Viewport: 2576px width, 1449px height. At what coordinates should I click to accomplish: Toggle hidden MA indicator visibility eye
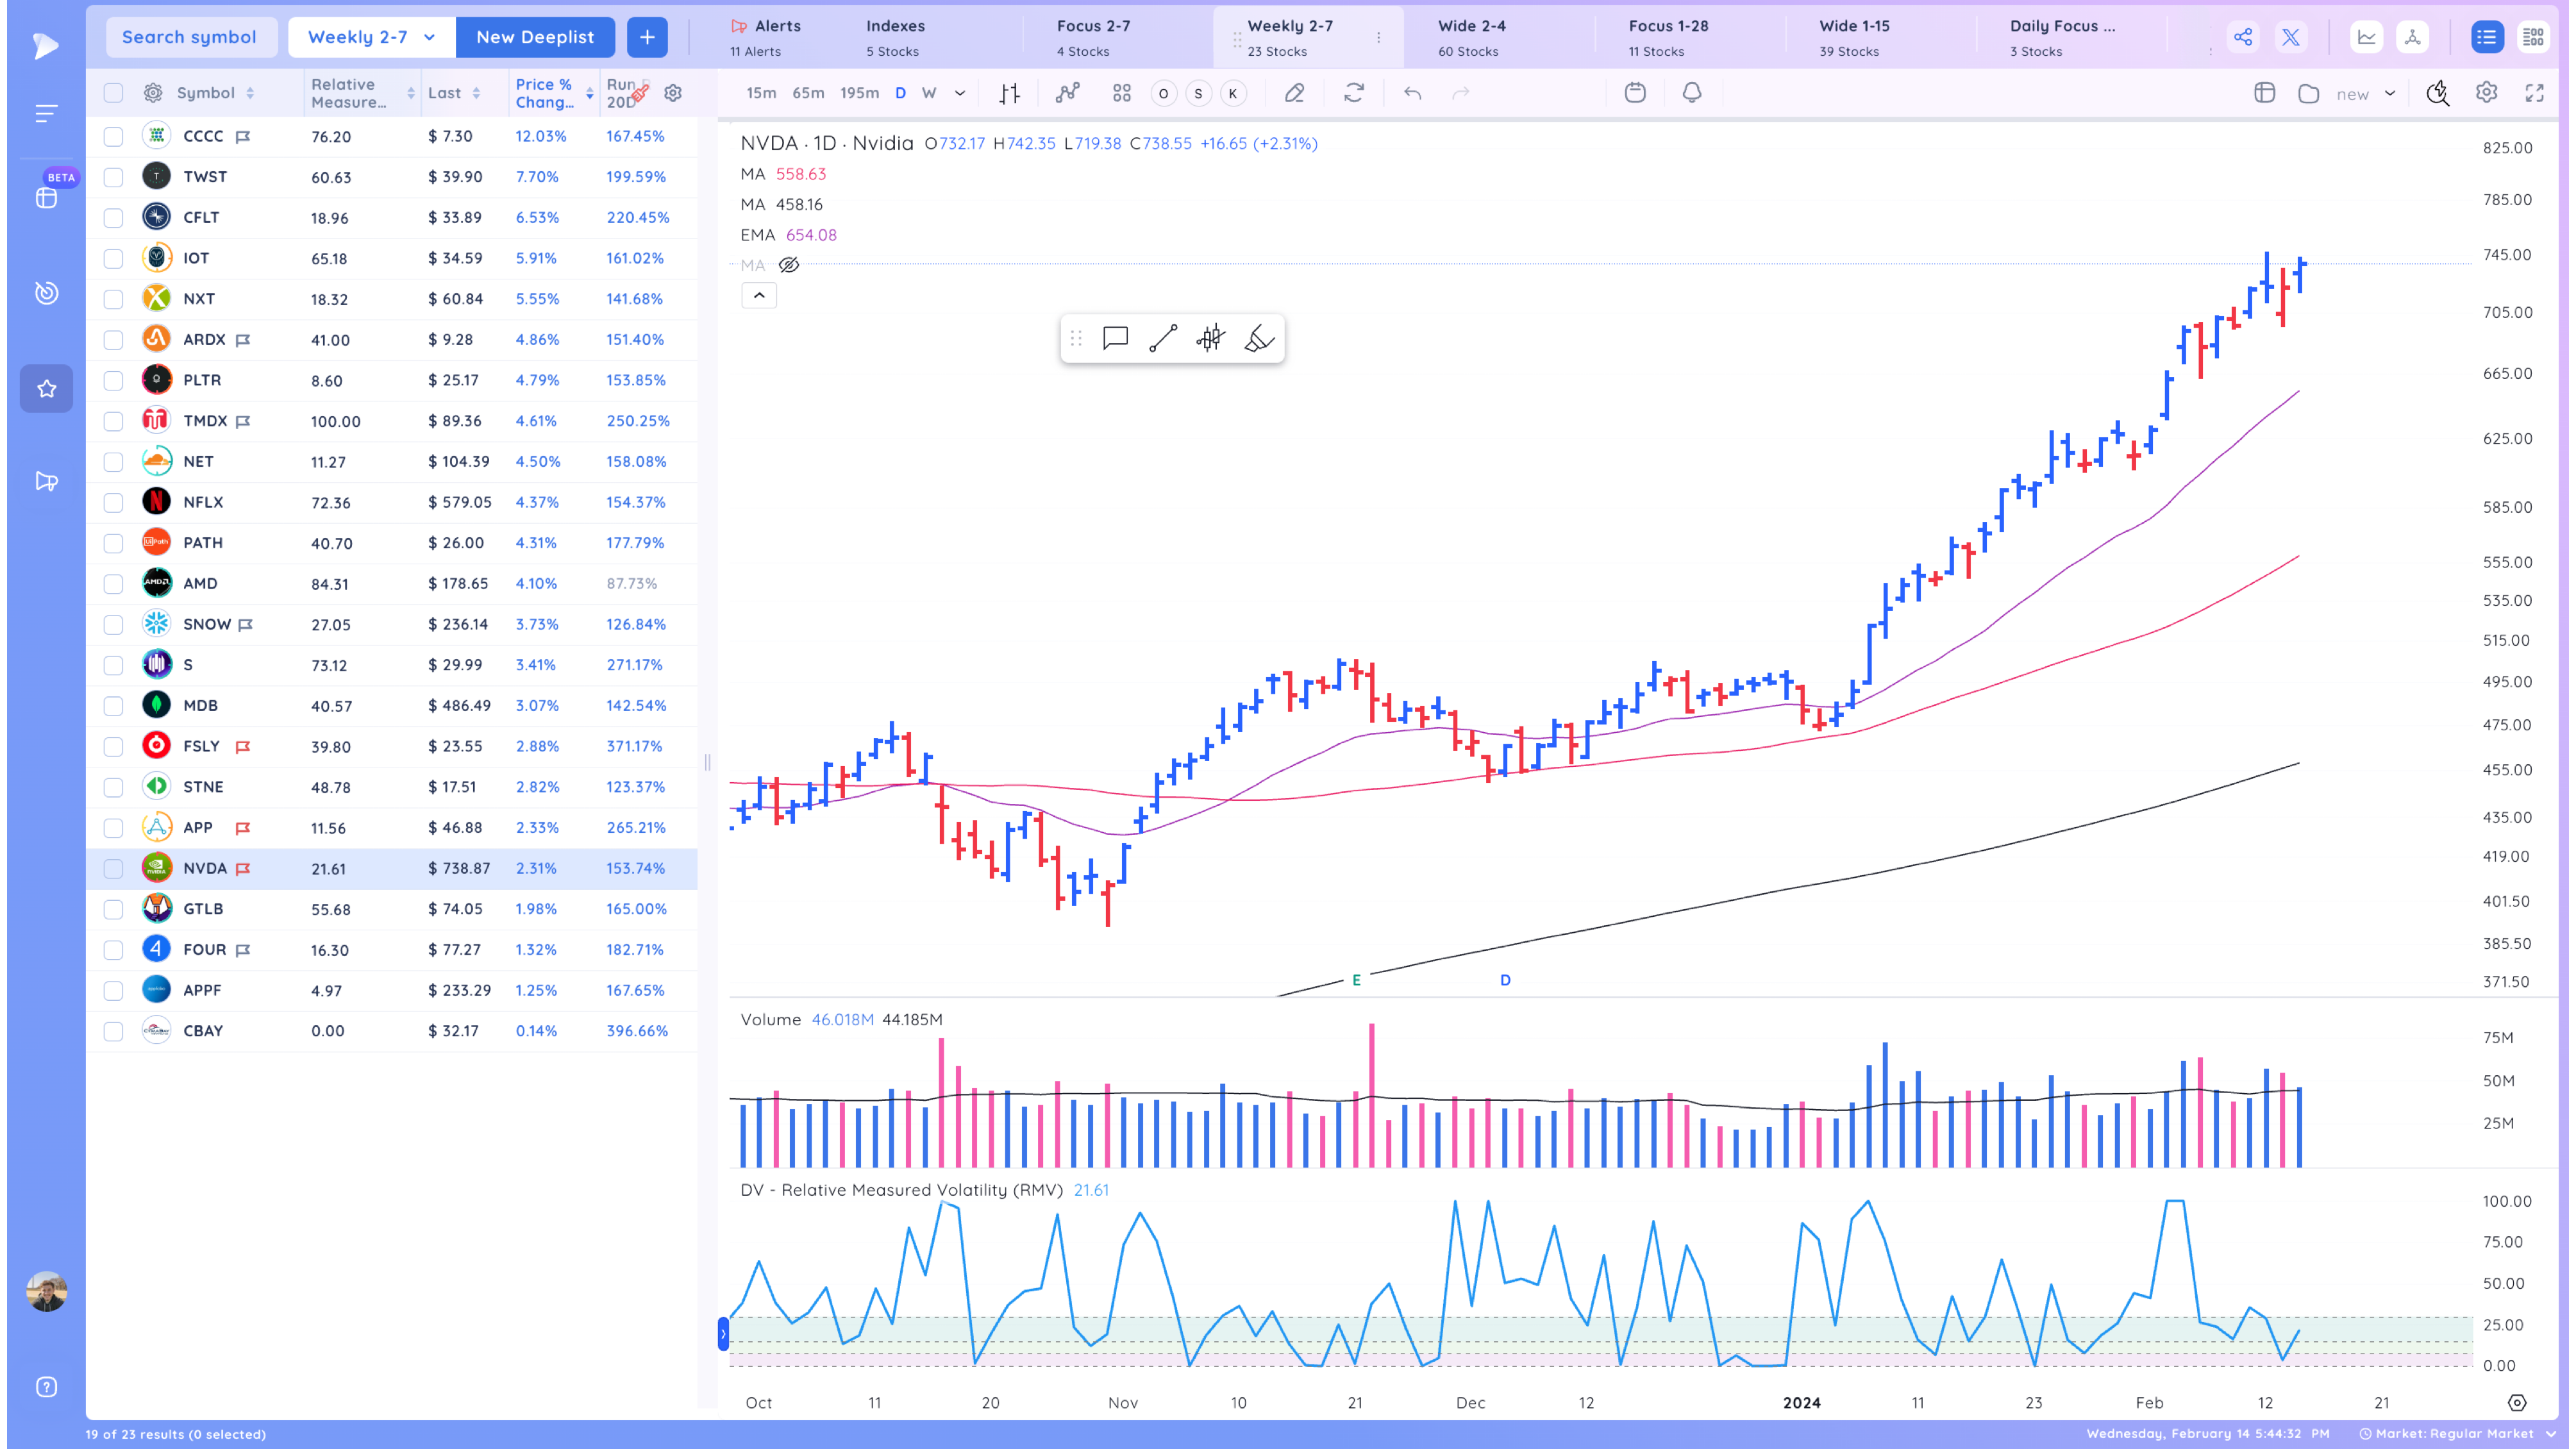789,265
